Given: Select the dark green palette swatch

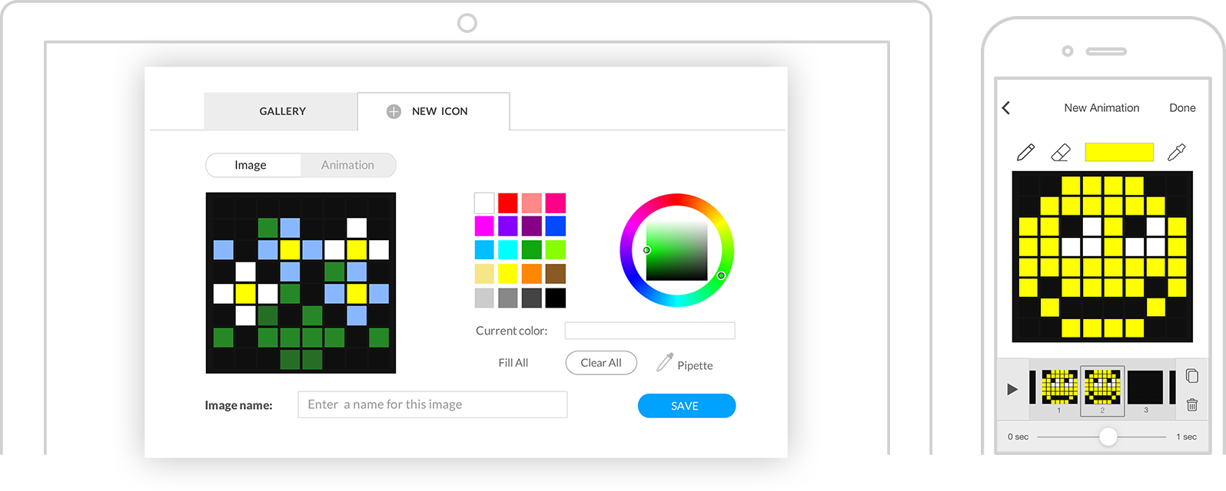Looking at the screenshot, I should coord(532,250).
